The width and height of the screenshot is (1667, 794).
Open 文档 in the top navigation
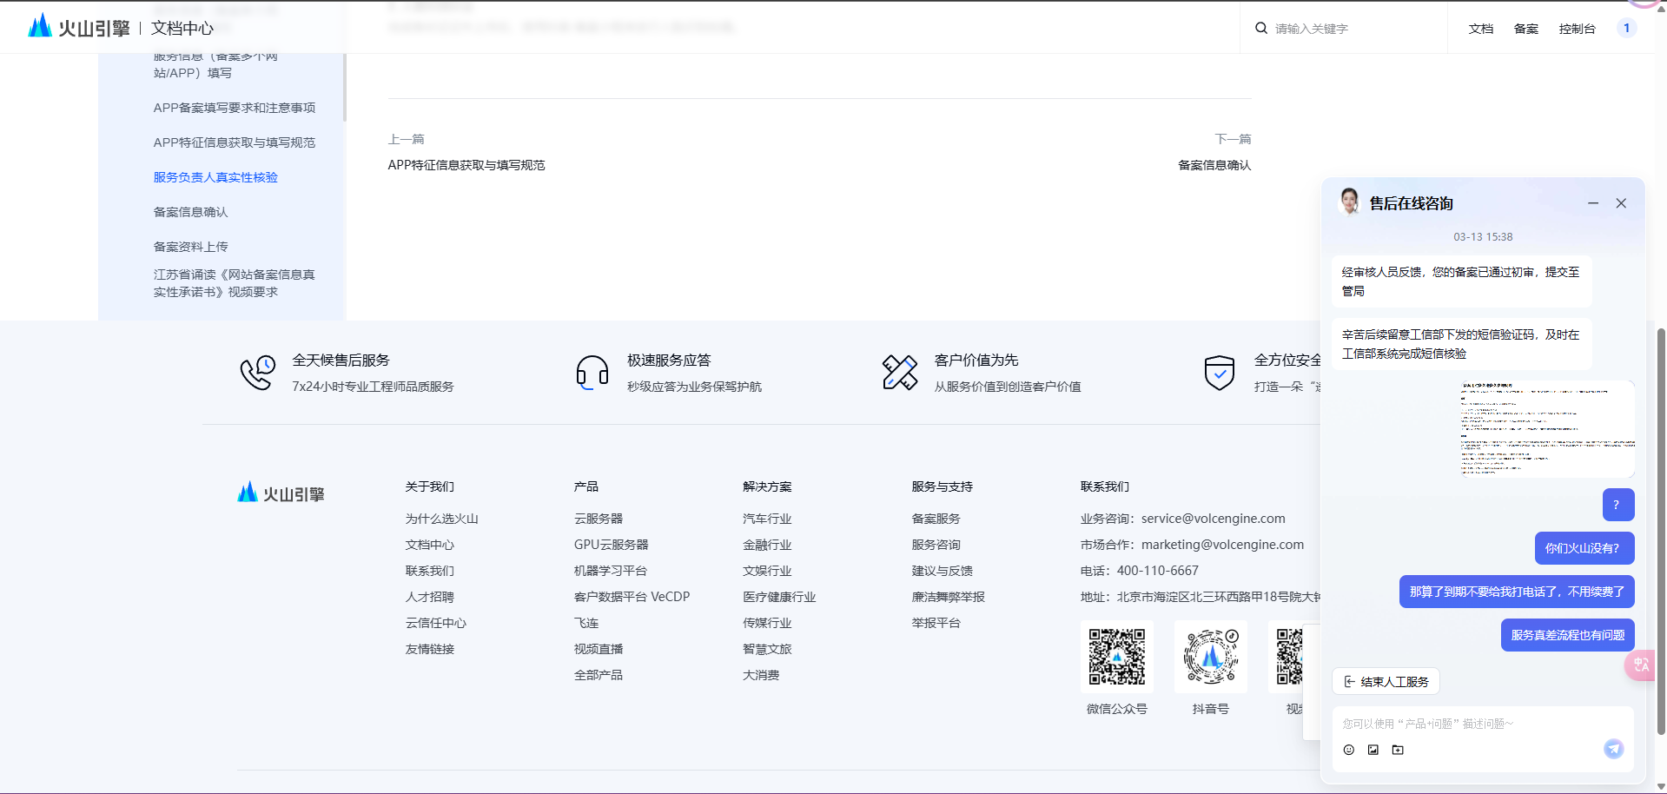[1480, 28]
